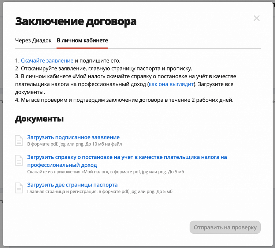Open Загрузить две страницы паспорта link
The height and width of the screenshot is (248, 275).
(x=72, y=185)
